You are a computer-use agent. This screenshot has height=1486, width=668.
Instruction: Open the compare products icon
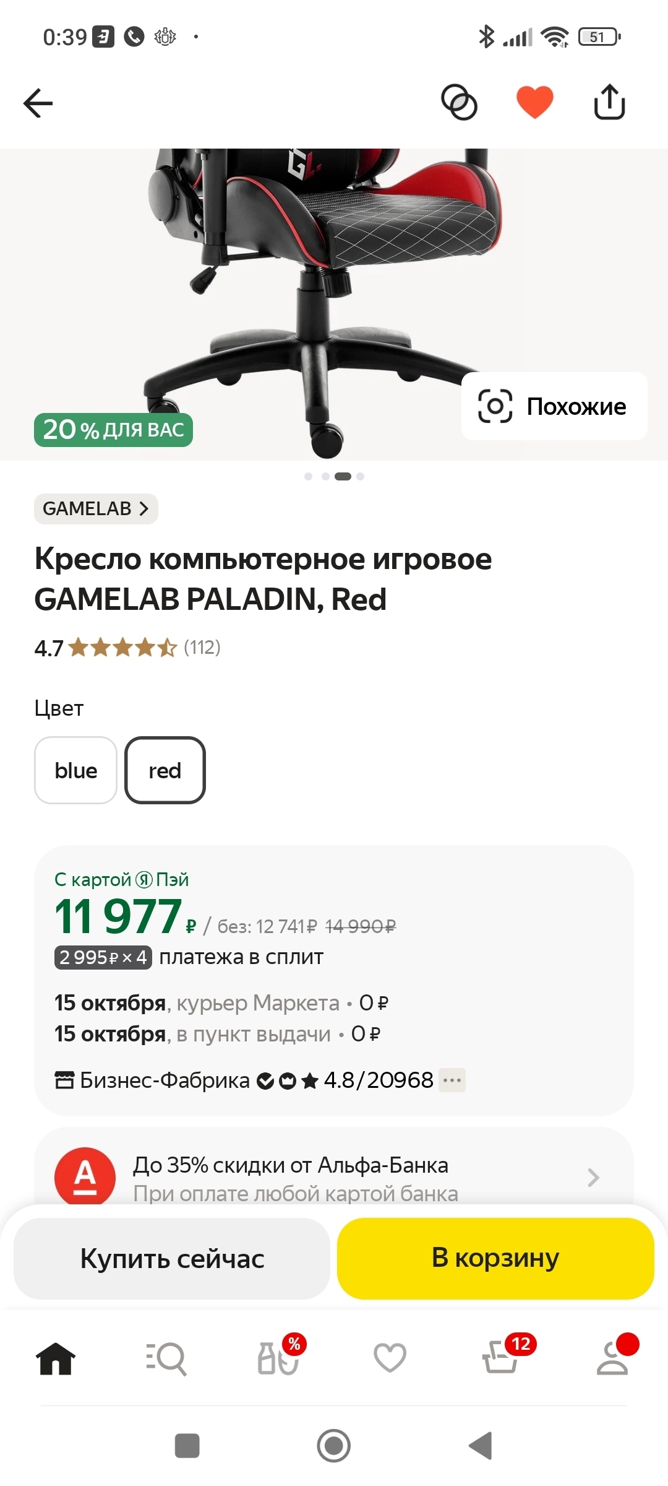tap(459, 102)
